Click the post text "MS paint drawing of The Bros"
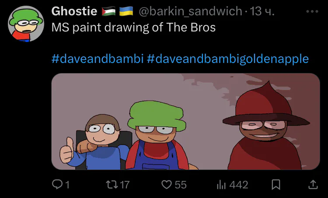Viewport: 328px width, 198px height. click(133, 28)
